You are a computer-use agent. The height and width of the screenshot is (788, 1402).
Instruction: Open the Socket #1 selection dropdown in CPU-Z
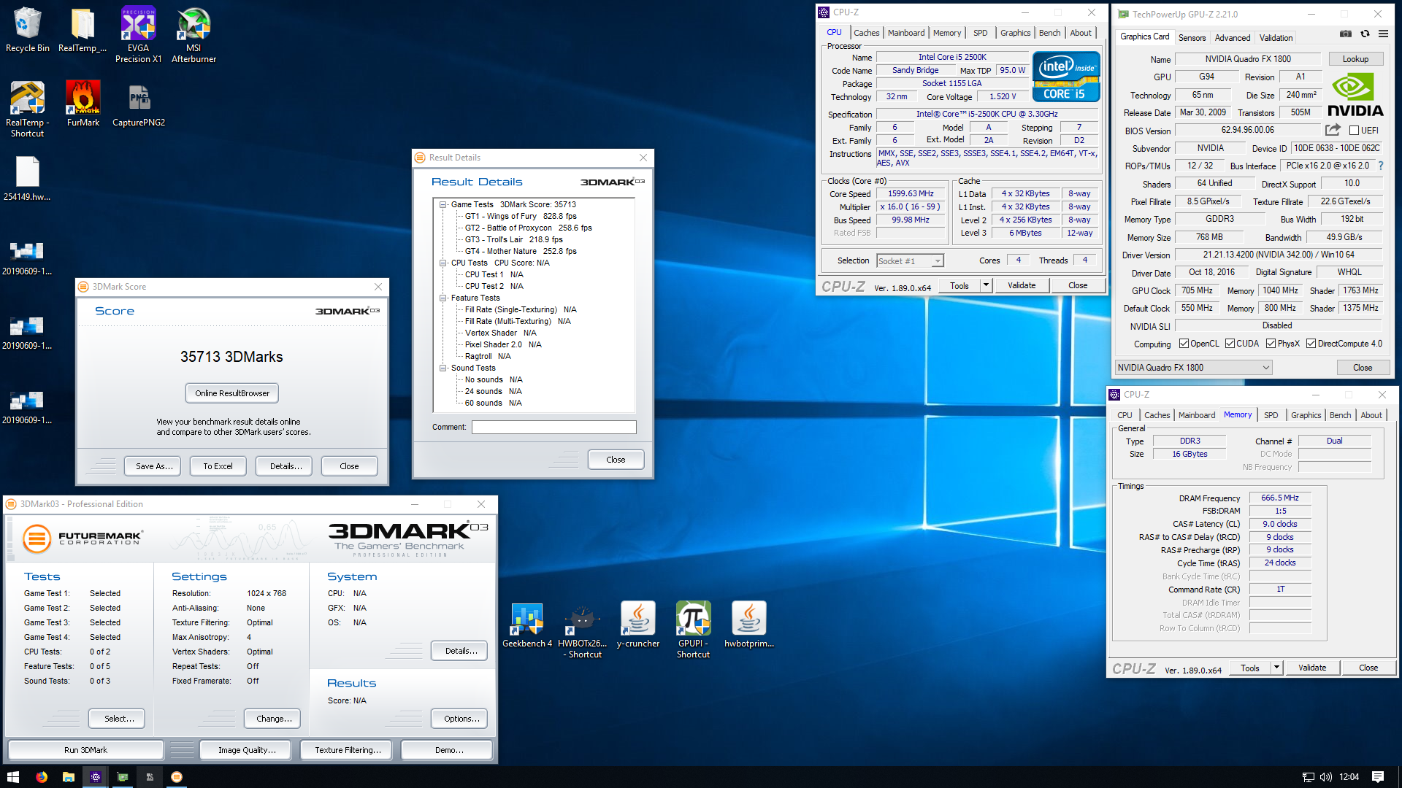[x=938, y=261]
